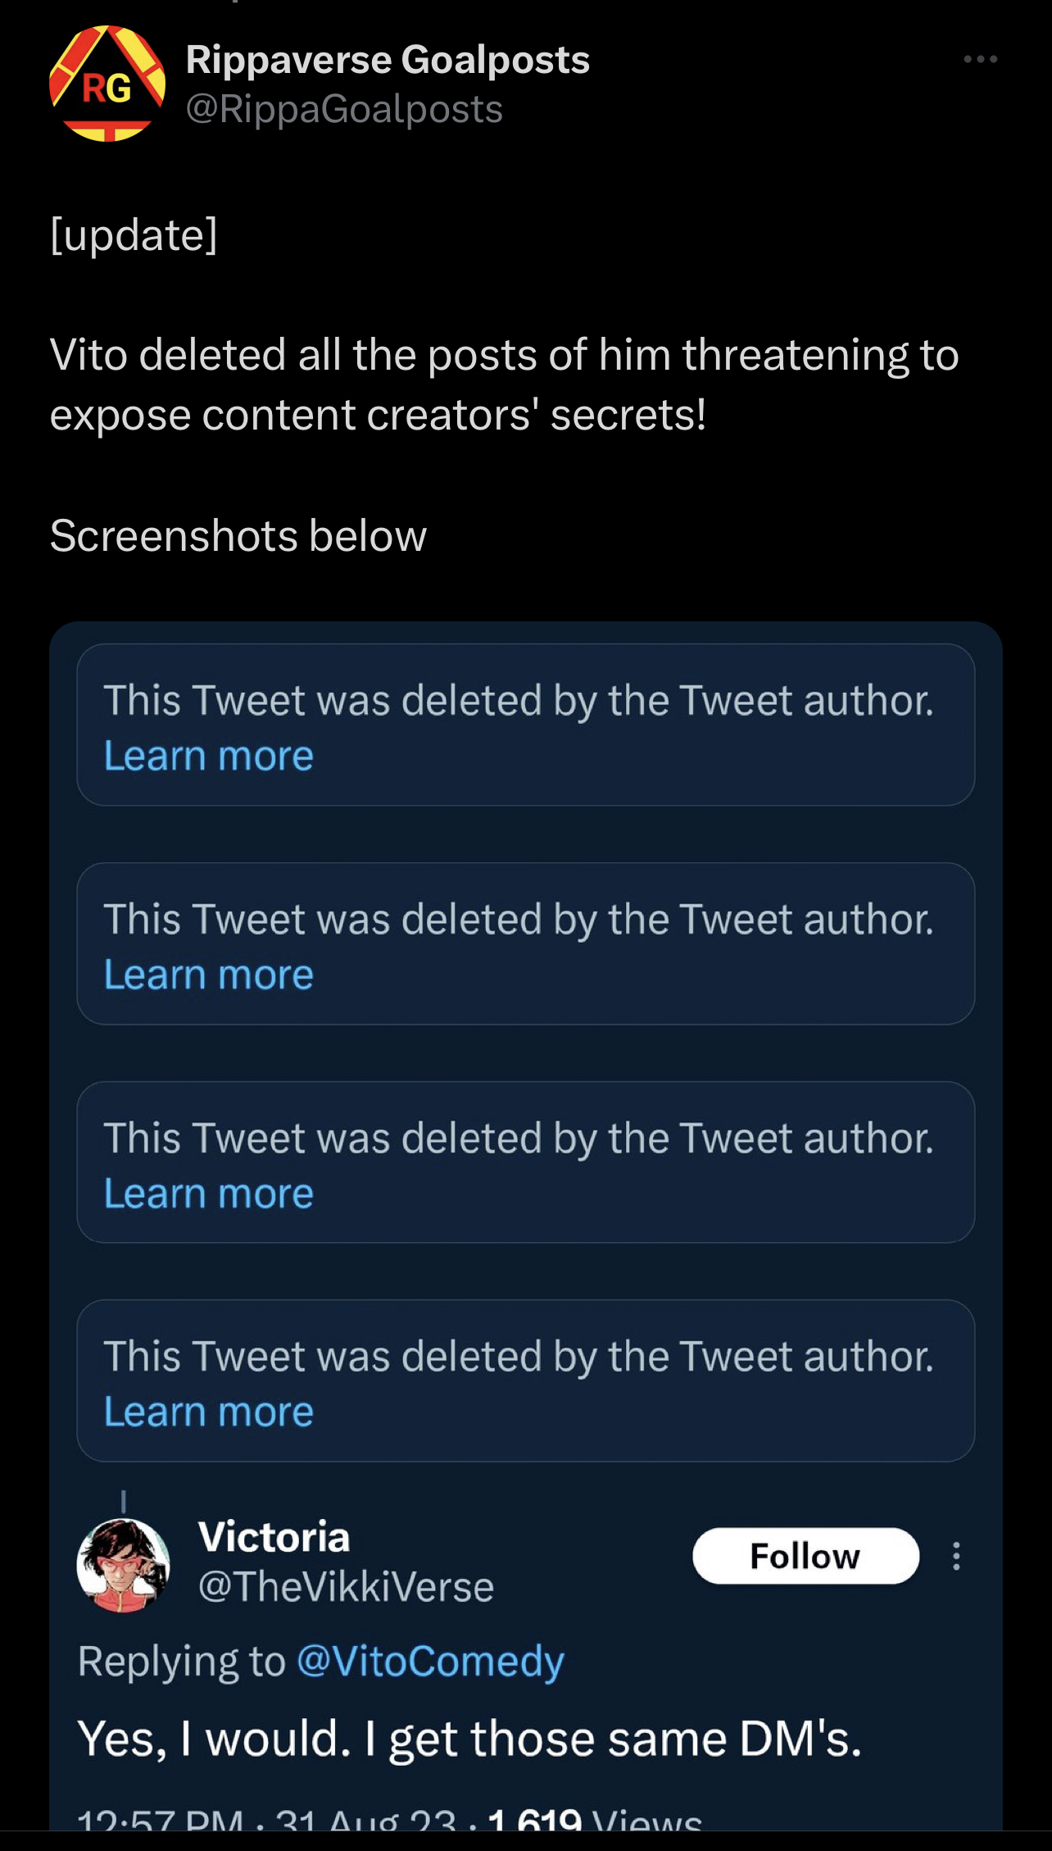
Task: Click Learn more in the fourth deleted Tweet notice
Action: coord(209,1412)
